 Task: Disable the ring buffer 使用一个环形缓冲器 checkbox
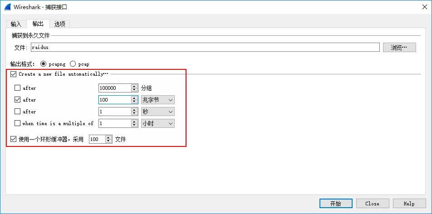click(13, 139)
